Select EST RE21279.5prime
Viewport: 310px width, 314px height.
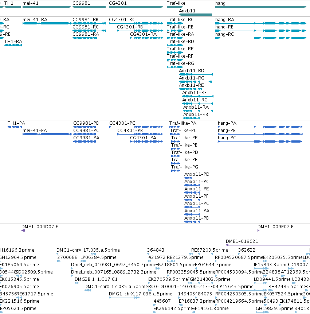171,261
